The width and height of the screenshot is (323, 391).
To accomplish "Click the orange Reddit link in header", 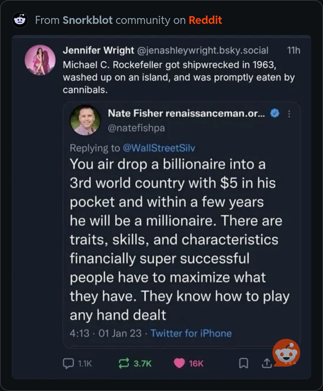I will tap(205, 20).
